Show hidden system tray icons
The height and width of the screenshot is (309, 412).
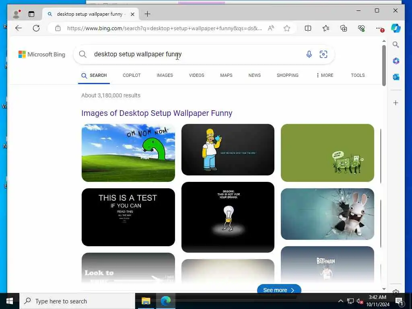tap(340, 301)
